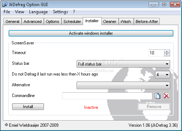This screenshot has height=131, width=182.
Task: Click Activate windows installer button
Action: (x=91, y=33)
